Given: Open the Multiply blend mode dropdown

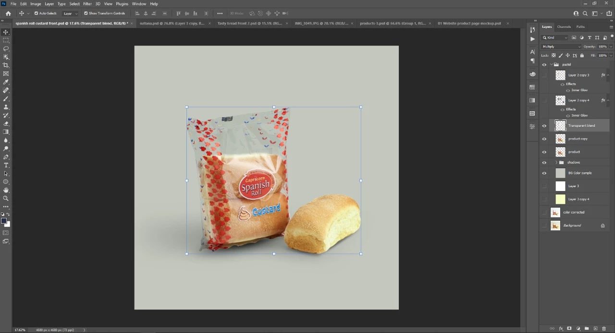Looking at the screenshot, I should point(561,47).
